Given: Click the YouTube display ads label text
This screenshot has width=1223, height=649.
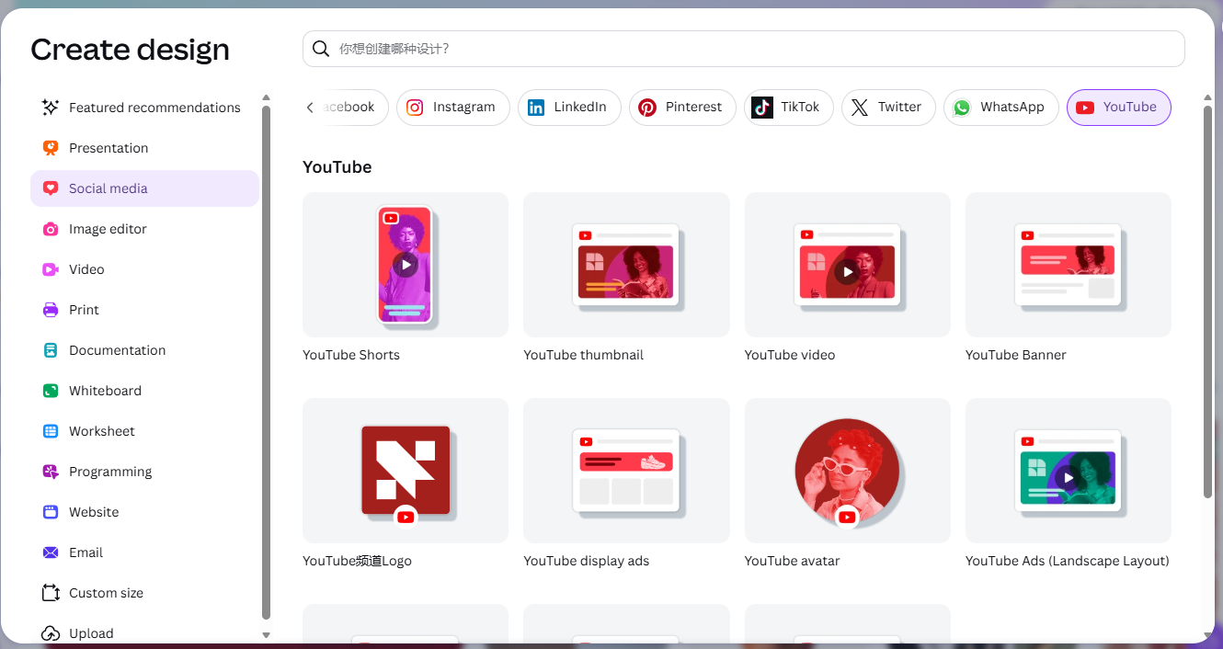Looking at the screenshot, I should [x=587, y=561].
